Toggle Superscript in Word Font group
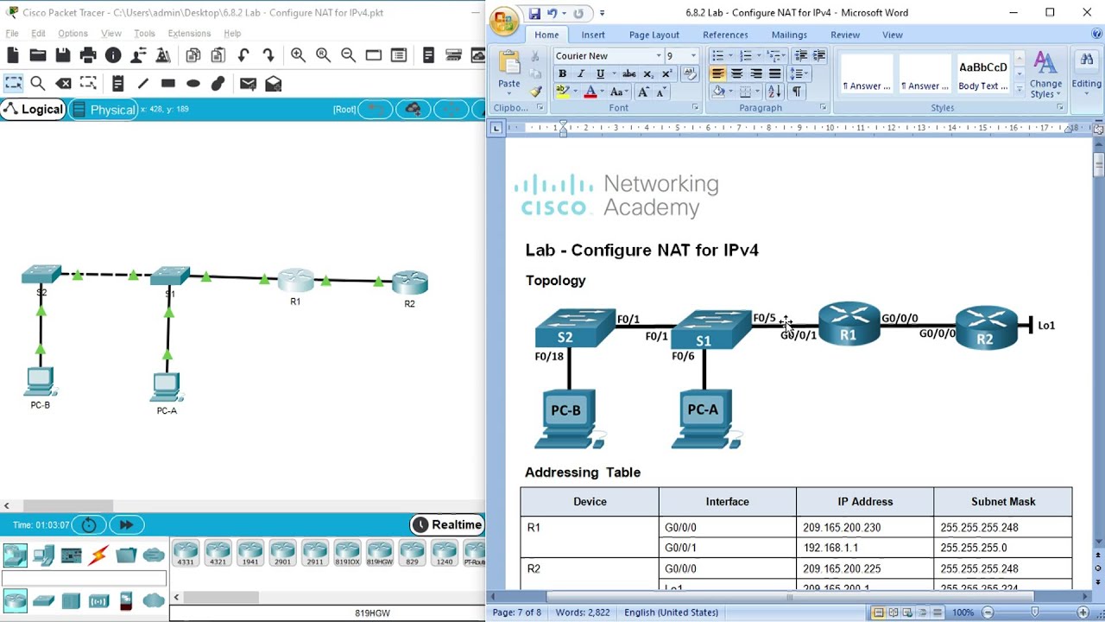This screenshot has width=1105, height=622. (x=666, y=74)
